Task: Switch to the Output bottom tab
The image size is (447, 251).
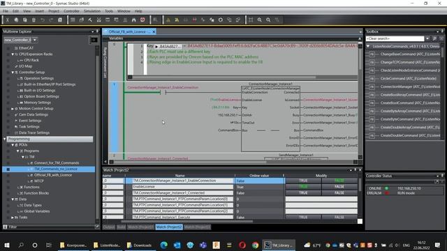Action: 109,227
